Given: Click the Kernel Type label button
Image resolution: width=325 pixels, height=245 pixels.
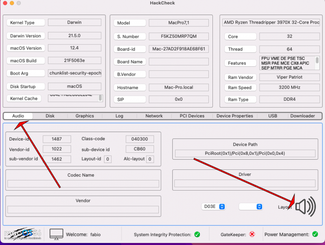Looking at the screenshot, I should click(26, 23).
